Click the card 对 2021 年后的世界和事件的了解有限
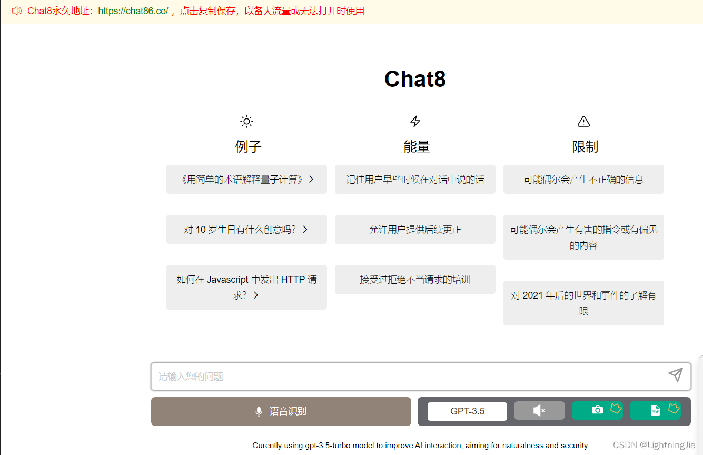 583,303
